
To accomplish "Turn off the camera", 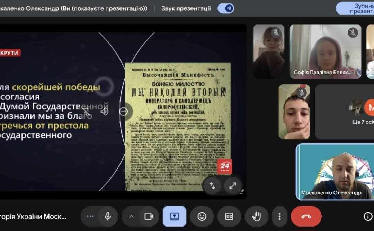I will (149, 216).
